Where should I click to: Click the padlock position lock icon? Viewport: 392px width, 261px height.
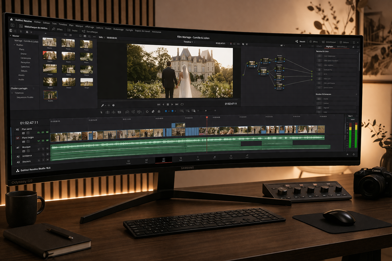pyautogui.click(x=159, y=111)
